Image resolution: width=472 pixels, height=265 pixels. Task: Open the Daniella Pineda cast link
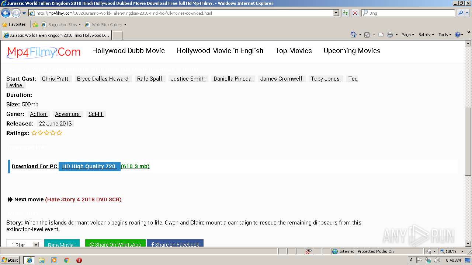233,79
